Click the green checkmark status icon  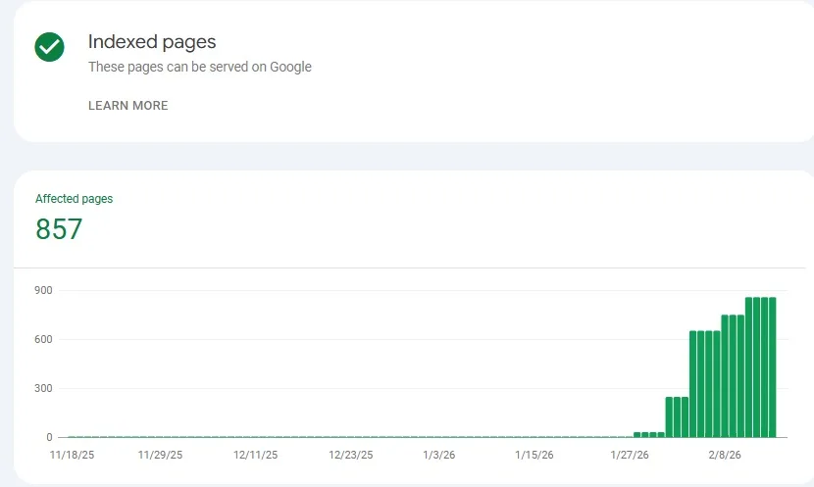point(49,47)
